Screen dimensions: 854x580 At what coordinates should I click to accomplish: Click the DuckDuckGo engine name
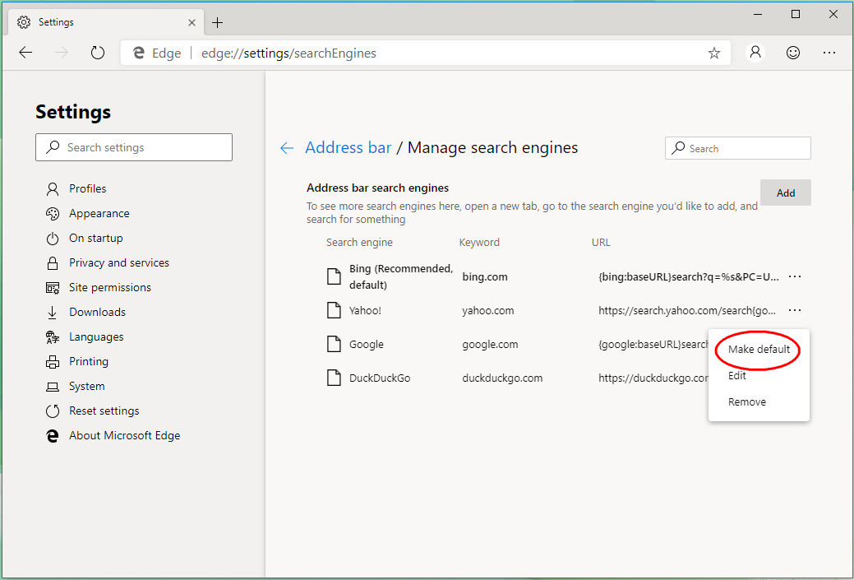click(x=380, y=378)
